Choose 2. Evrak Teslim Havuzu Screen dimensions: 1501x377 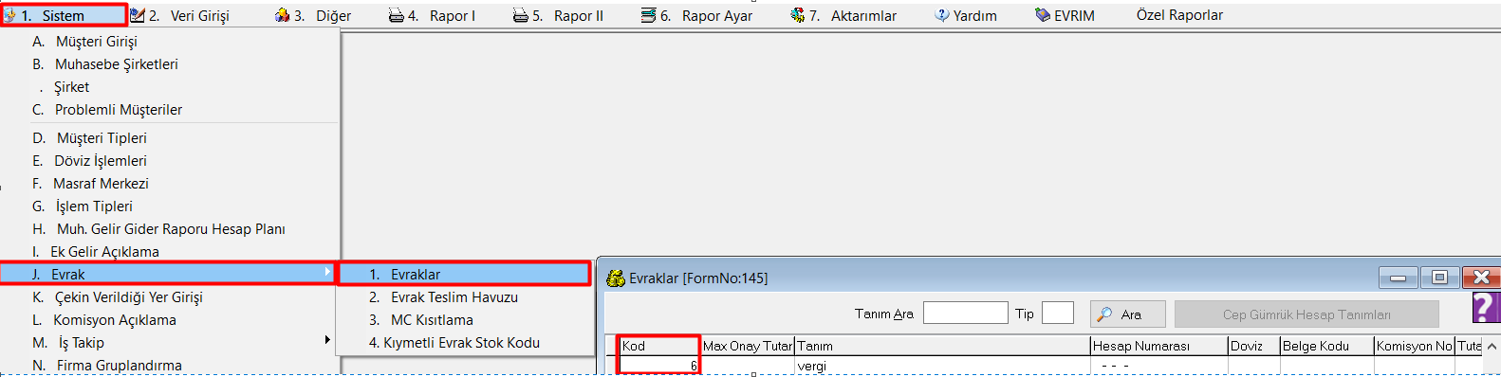465,297
